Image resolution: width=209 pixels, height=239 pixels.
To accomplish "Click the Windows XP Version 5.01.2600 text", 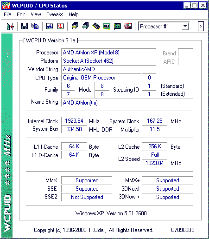I will pyautogui.click(x=111, y=213).
